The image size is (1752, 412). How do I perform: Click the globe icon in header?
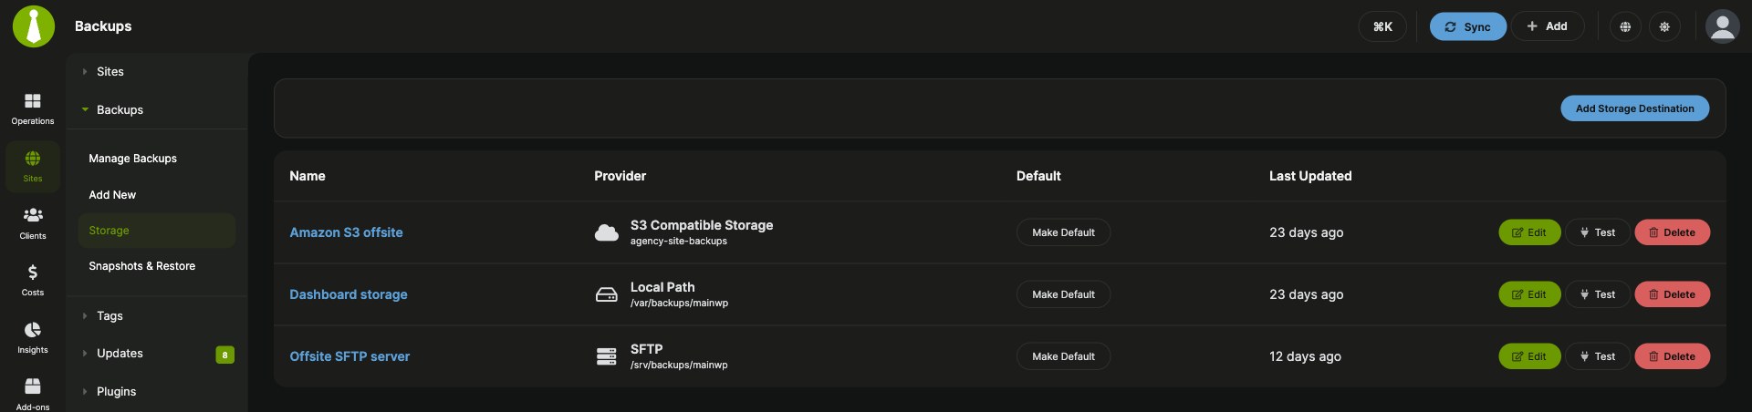1625,26
